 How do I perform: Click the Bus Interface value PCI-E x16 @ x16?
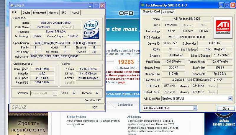point(215,49)
